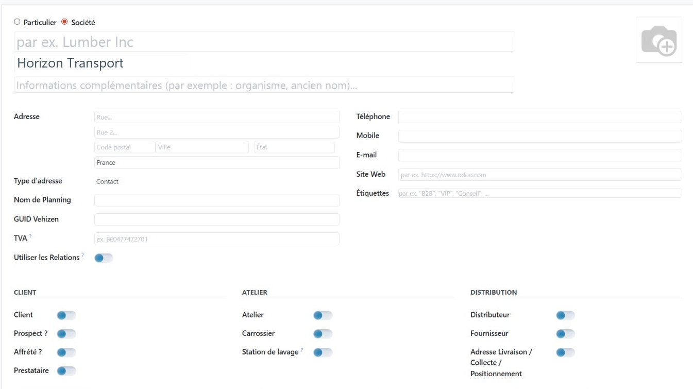Switch on the Carrossier toggle

click(x=323, y=334)
